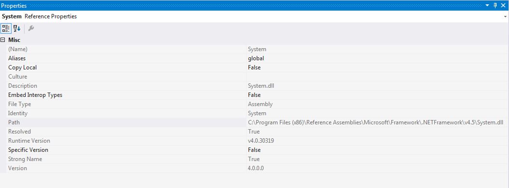The height and width of the screenshot is (188, 509).
Task: Click the Embed Interop Types False value
Action: [x=254, y=95]
